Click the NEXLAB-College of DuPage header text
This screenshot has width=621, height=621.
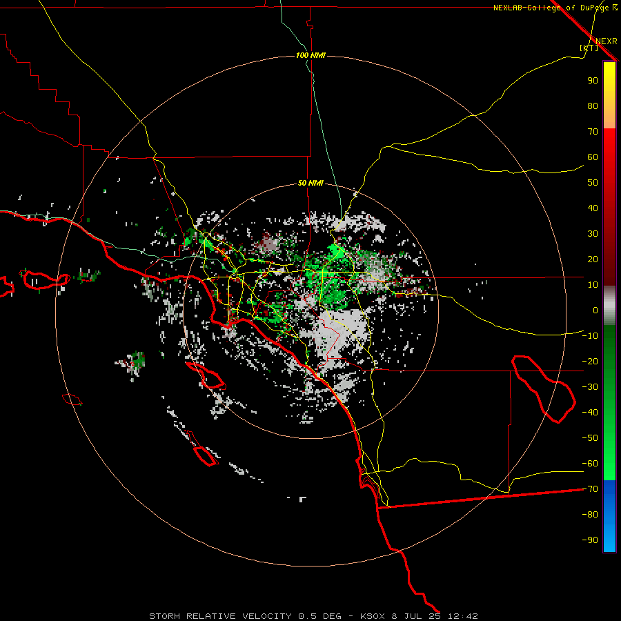pos(555,8)
